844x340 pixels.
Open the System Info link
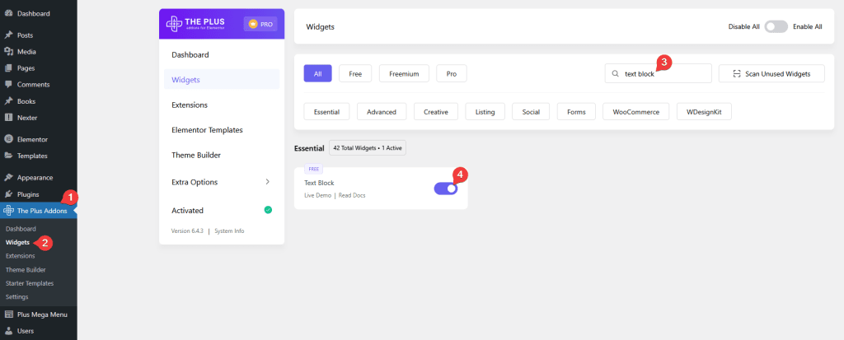click(x=229, y=231)
